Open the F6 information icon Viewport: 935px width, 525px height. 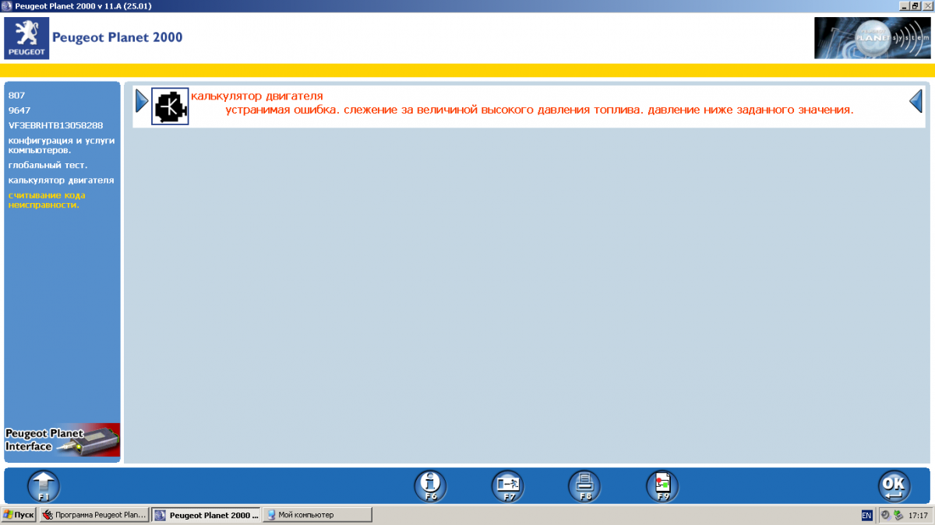(429, 486)
